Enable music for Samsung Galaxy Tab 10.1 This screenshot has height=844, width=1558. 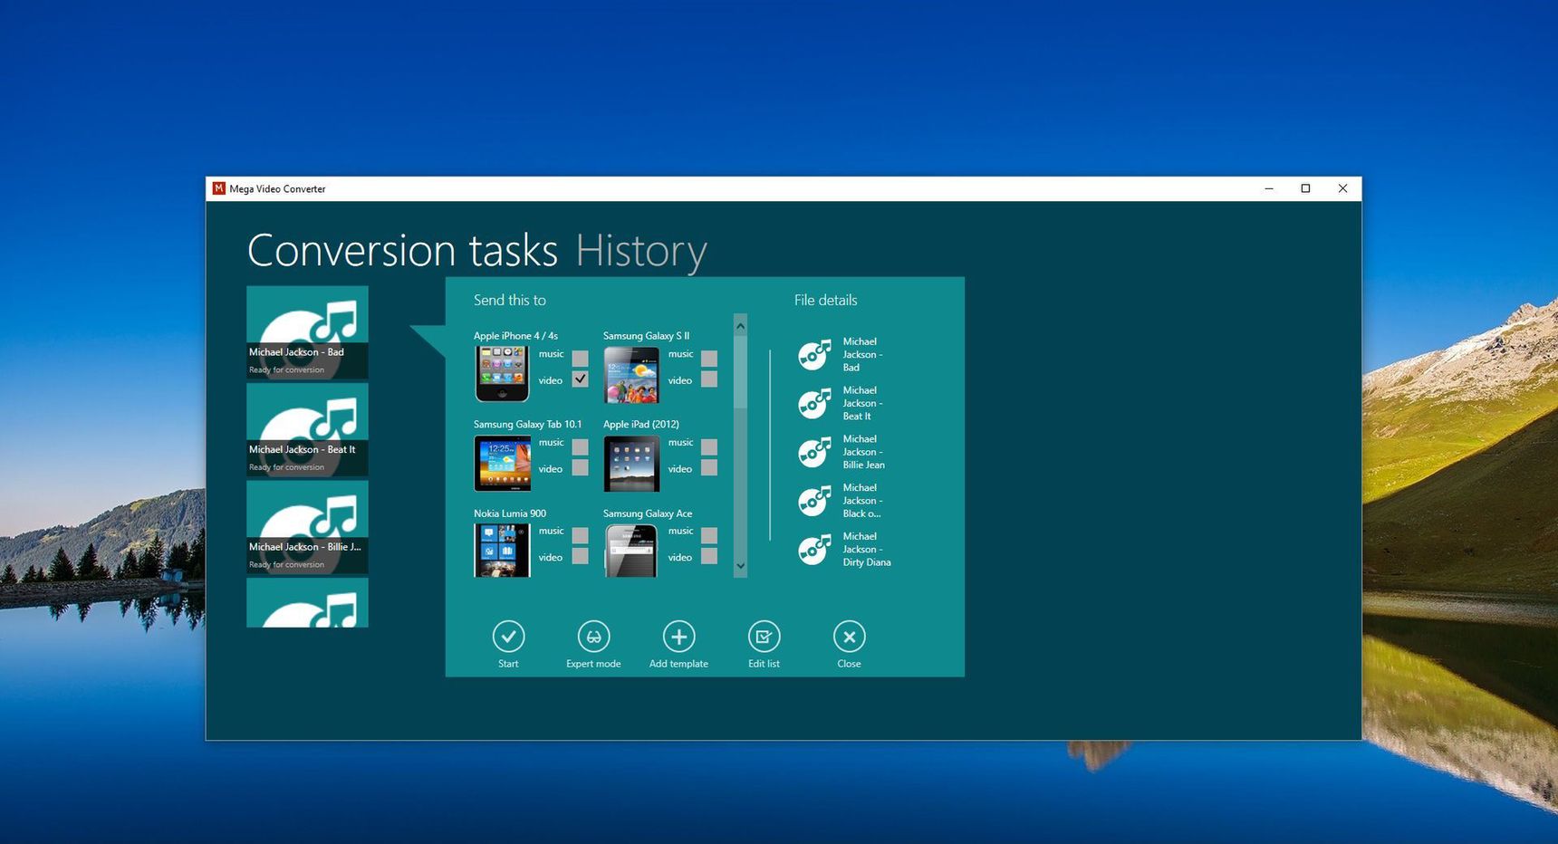click(x=580, y=447)
